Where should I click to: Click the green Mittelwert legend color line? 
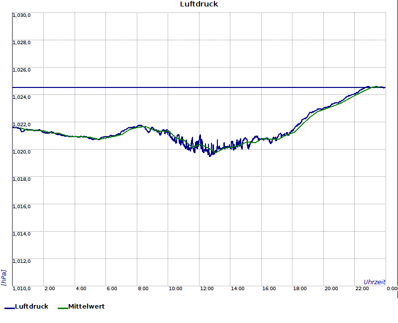[63, 308]
